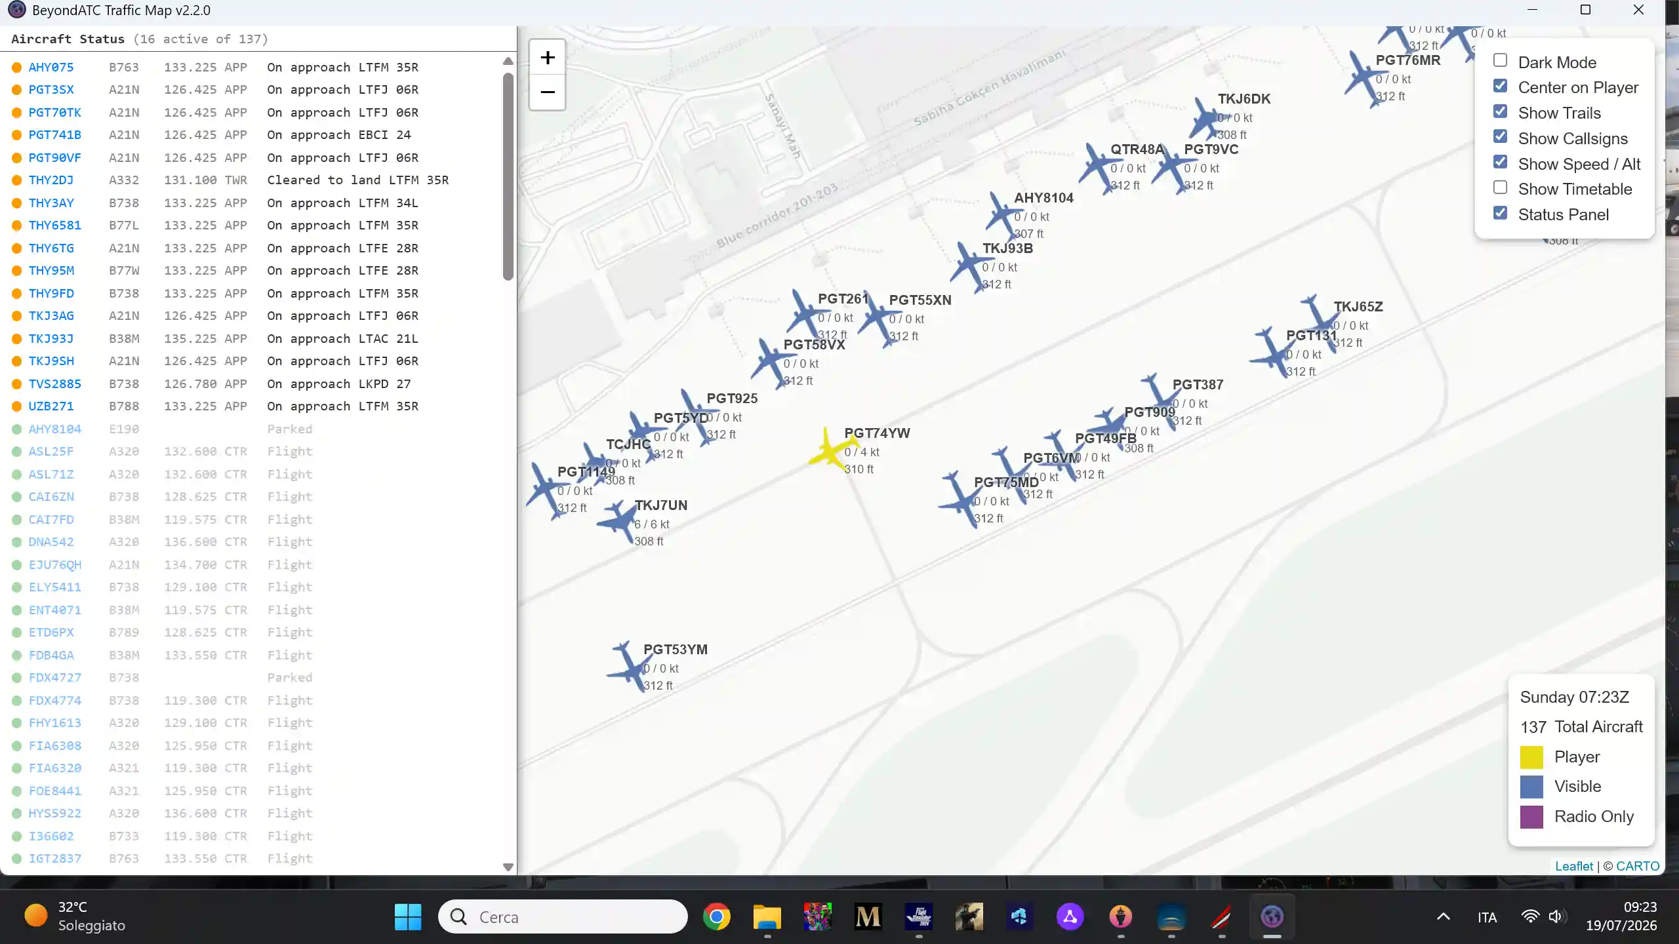Toggle Show Callsigns off
This screenshot has width=1679, height=944.
click(1500, 136)
